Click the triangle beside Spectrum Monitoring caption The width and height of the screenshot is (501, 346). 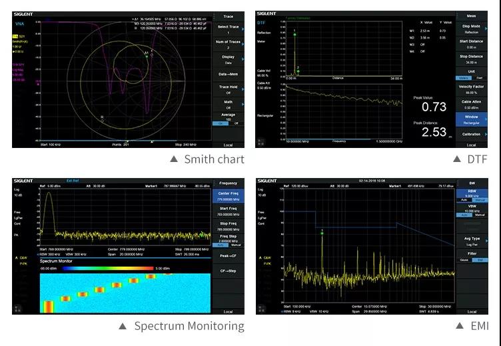coord(123,326)
